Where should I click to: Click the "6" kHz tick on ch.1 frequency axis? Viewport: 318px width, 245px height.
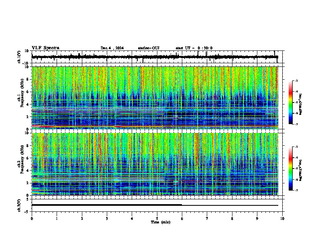tap(28, 92)
